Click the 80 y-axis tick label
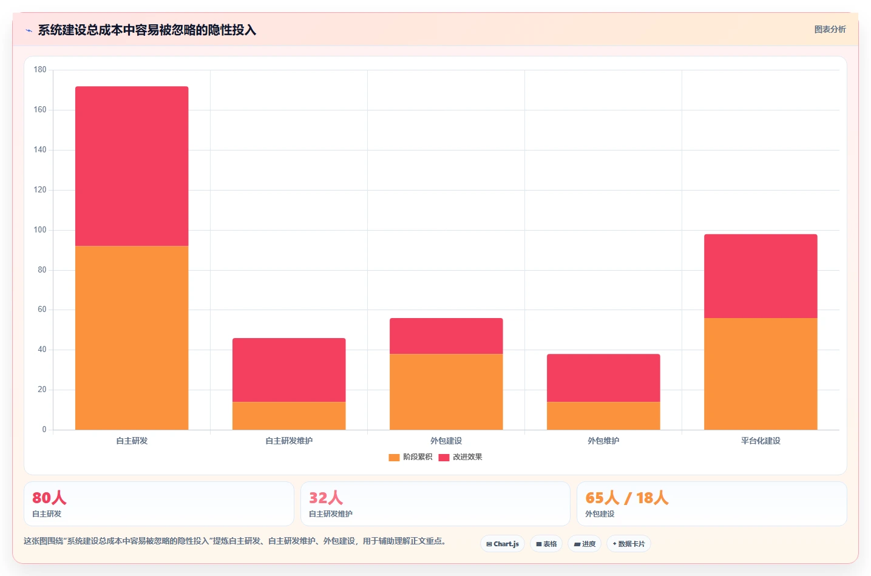This screenshot has height=576, width=871. pos(42,270)
